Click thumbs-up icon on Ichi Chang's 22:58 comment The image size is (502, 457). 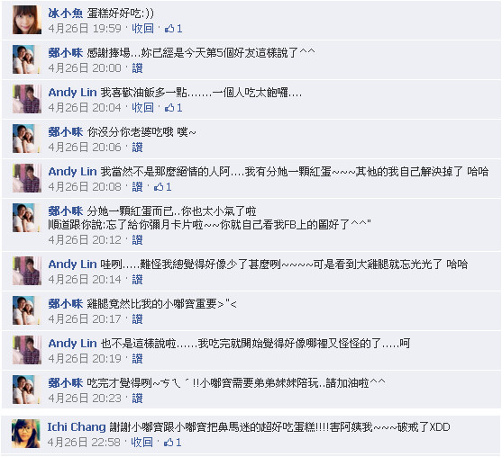click(168, 443)
